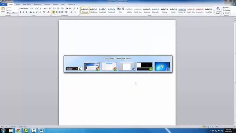The width and height of the screenshot is (236, 133).
Task: Open the Font dialog launcher
Action: [51, 16]
